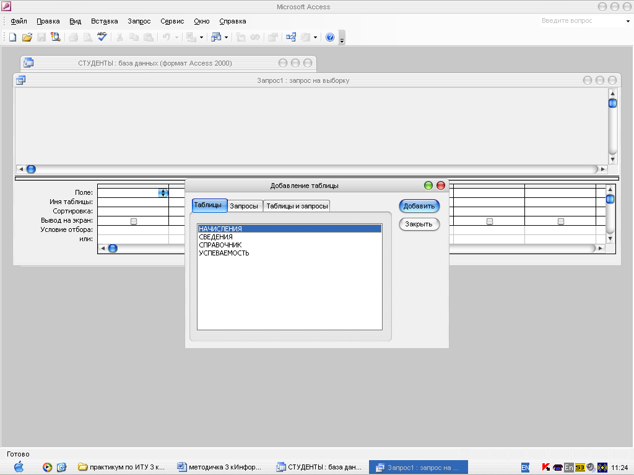Tick 'Вывод на экран' checkbox in the first column

click(x=134, y=221)
